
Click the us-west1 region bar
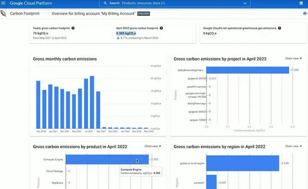coord(211,182)
